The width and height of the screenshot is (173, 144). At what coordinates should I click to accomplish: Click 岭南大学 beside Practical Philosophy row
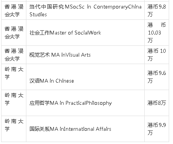pyautogui.click(x=14, y=103)
